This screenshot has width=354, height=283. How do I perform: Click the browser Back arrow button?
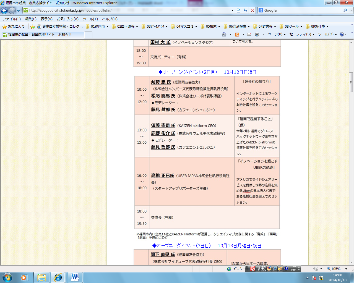click(x=4, y=11)
